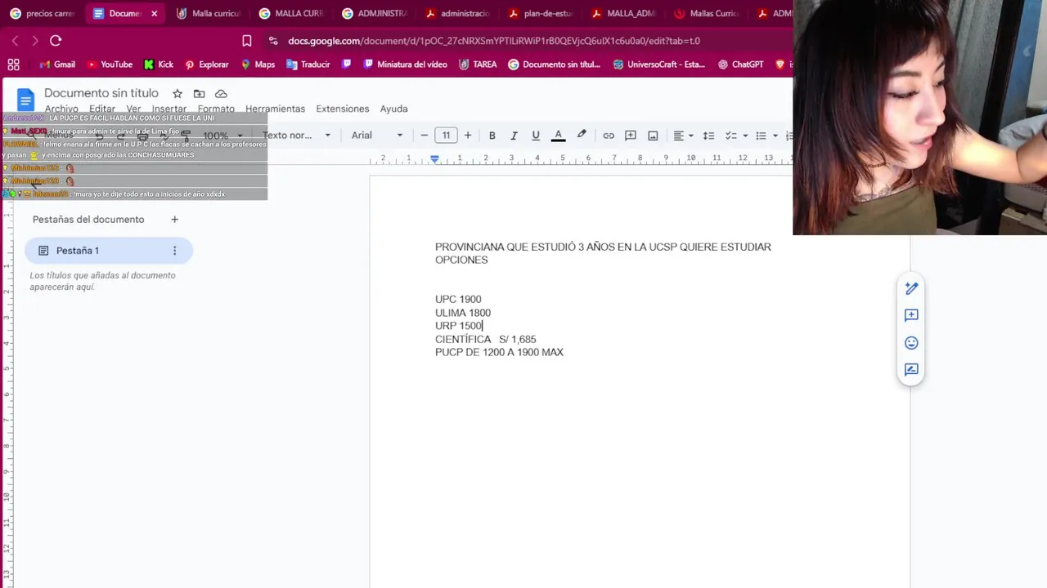Toggle bold formatting

(492, 136)
